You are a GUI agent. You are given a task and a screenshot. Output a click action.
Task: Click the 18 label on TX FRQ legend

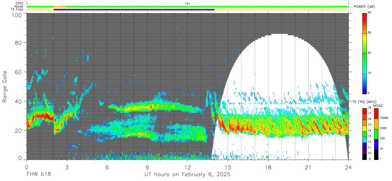click(x=369, y=108)
